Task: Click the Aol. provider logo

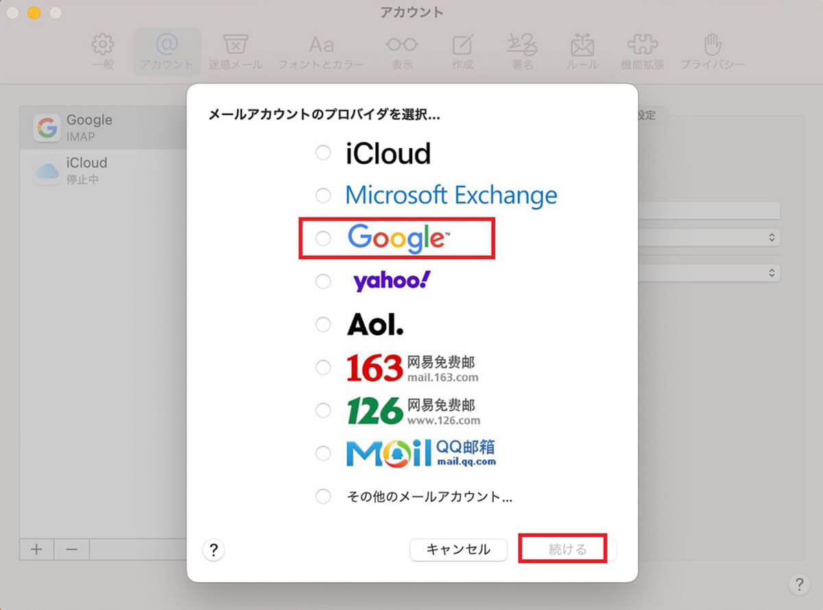Action: click(x=375, y=324)
